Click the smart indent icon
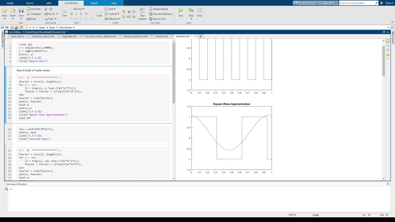The image size is (395, 222). pos(124,17)
